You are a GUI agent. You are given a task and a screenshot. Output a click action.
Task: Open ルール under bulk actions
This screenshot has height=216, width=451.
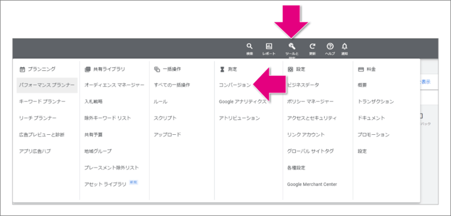161,101
